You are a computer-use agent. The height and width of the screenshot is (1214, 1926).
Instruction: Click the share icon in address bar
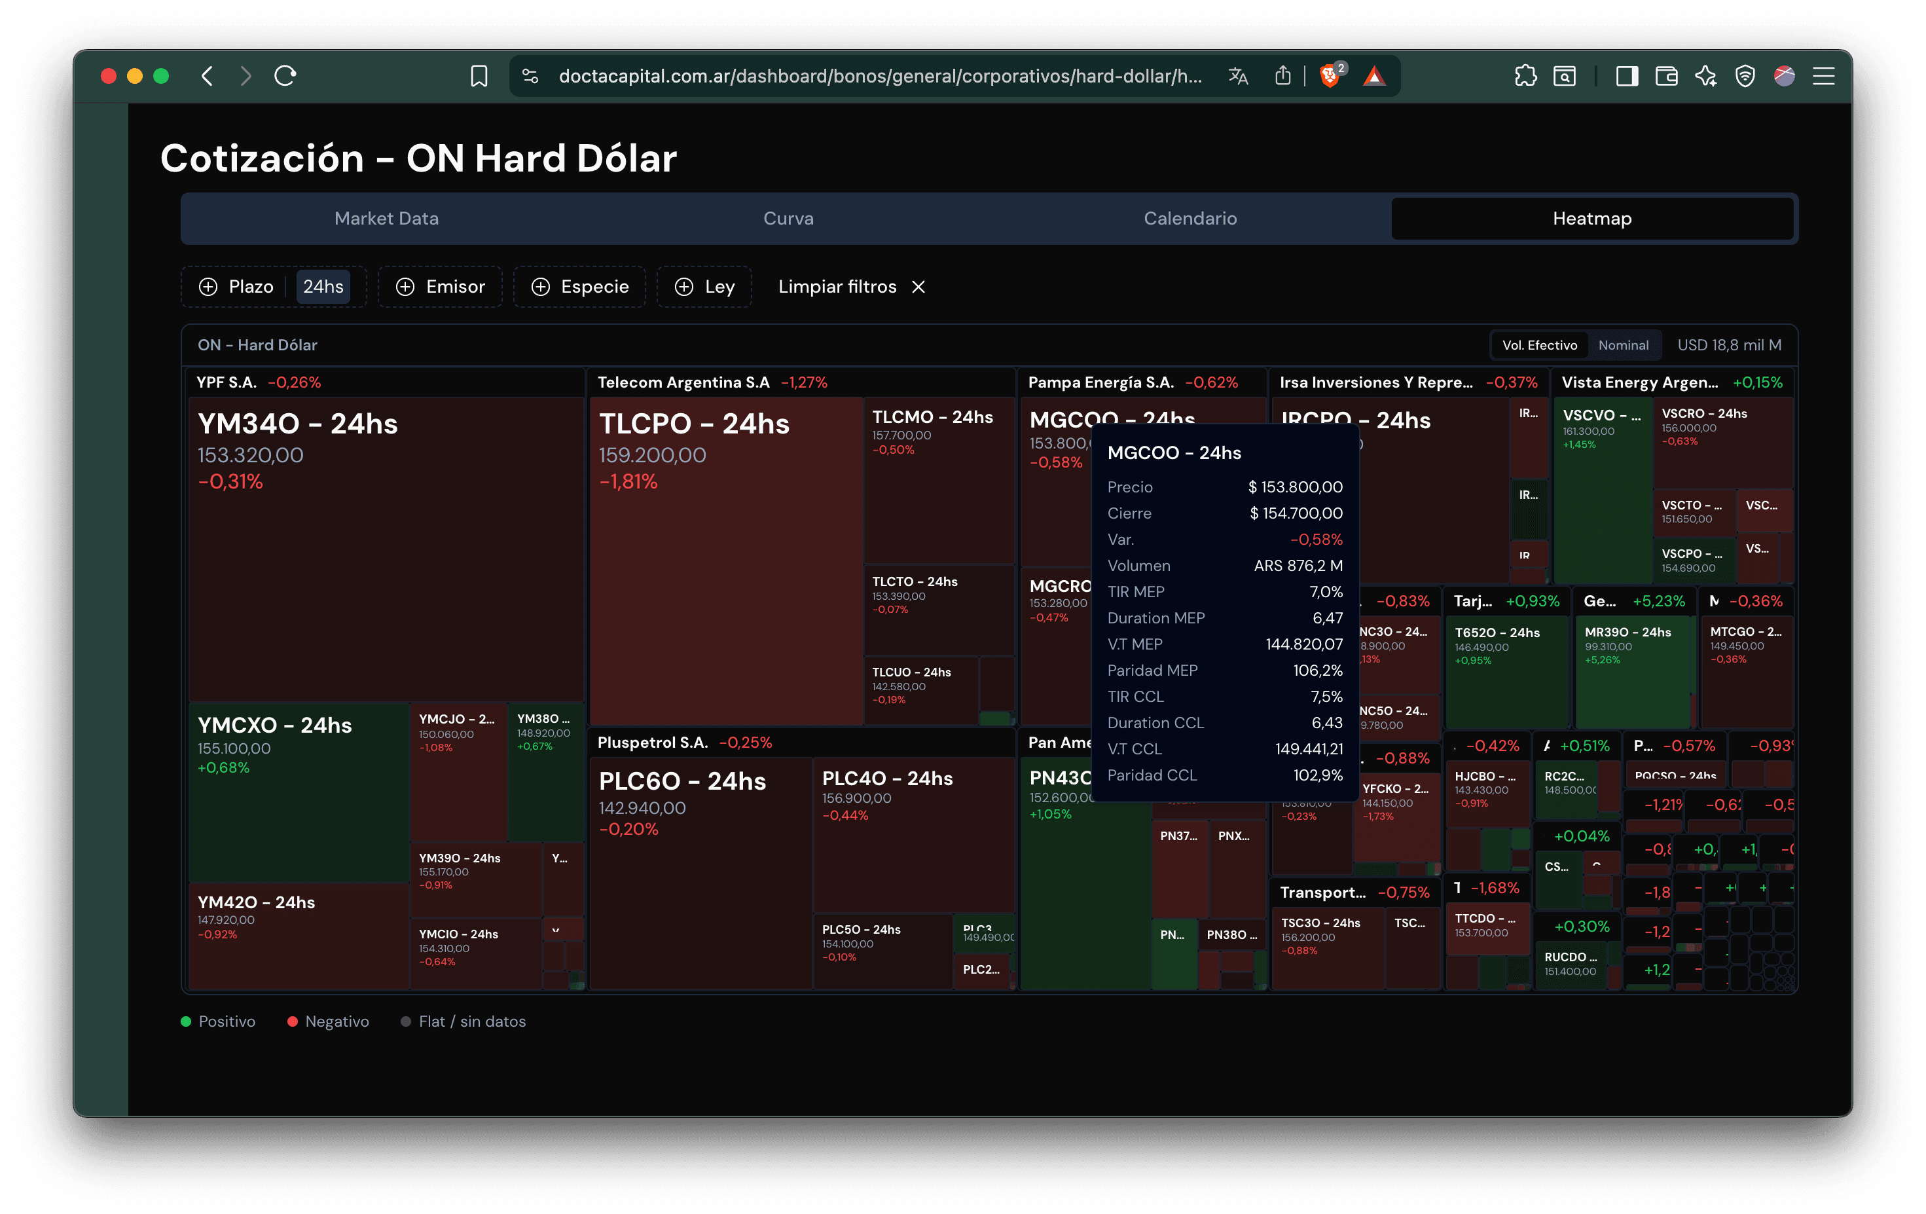[1283, 76]
